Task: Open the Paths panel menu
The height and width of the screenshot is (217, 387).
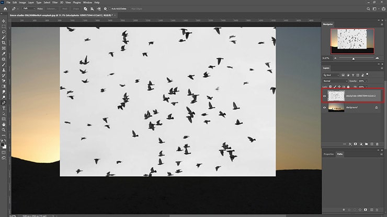Action: pos(382,154)
